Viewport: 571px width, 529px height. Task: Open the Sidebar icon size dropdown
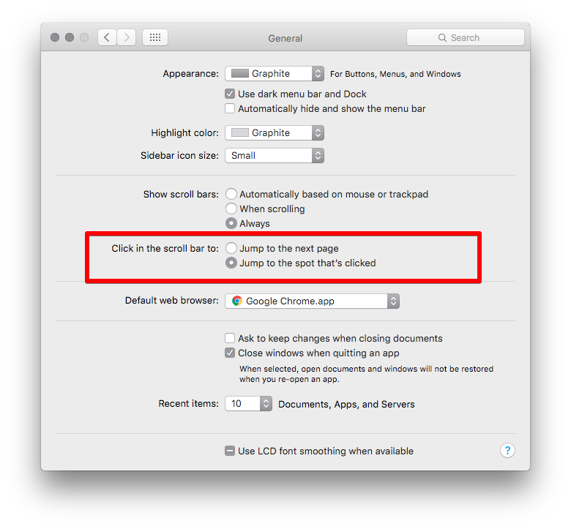pyautogui.click(x=275, y=155)
